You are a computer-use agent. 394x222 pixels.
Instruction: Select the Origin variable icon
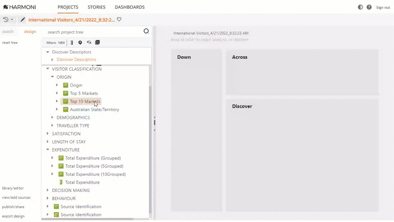pyautogui.click(x=66, y=85)
